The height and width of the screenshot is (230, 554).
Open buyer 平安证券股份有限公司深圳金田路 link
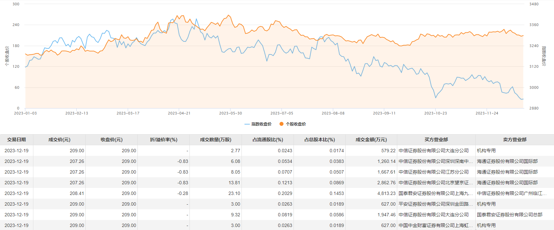pos(436,204)
